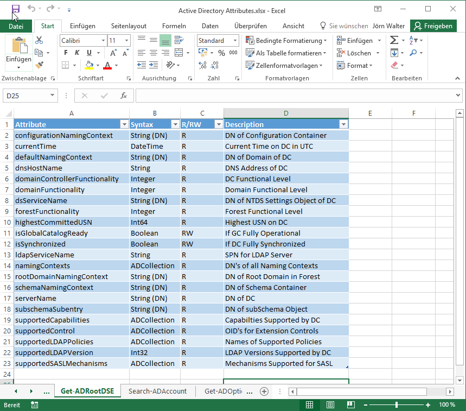Add a new sheet with plus icon
This screenshot has width=466, height=411.
pos(264,391)
